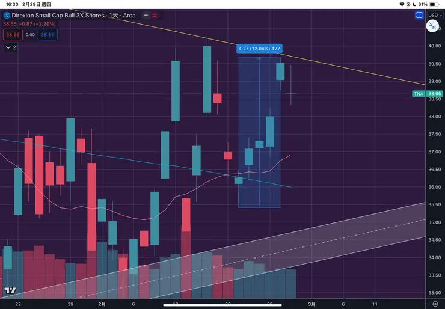The width and height of the screenshot is (445, 309).
Task: Open symbol search via Direxion Small Cap title
Action: point(58,15)
